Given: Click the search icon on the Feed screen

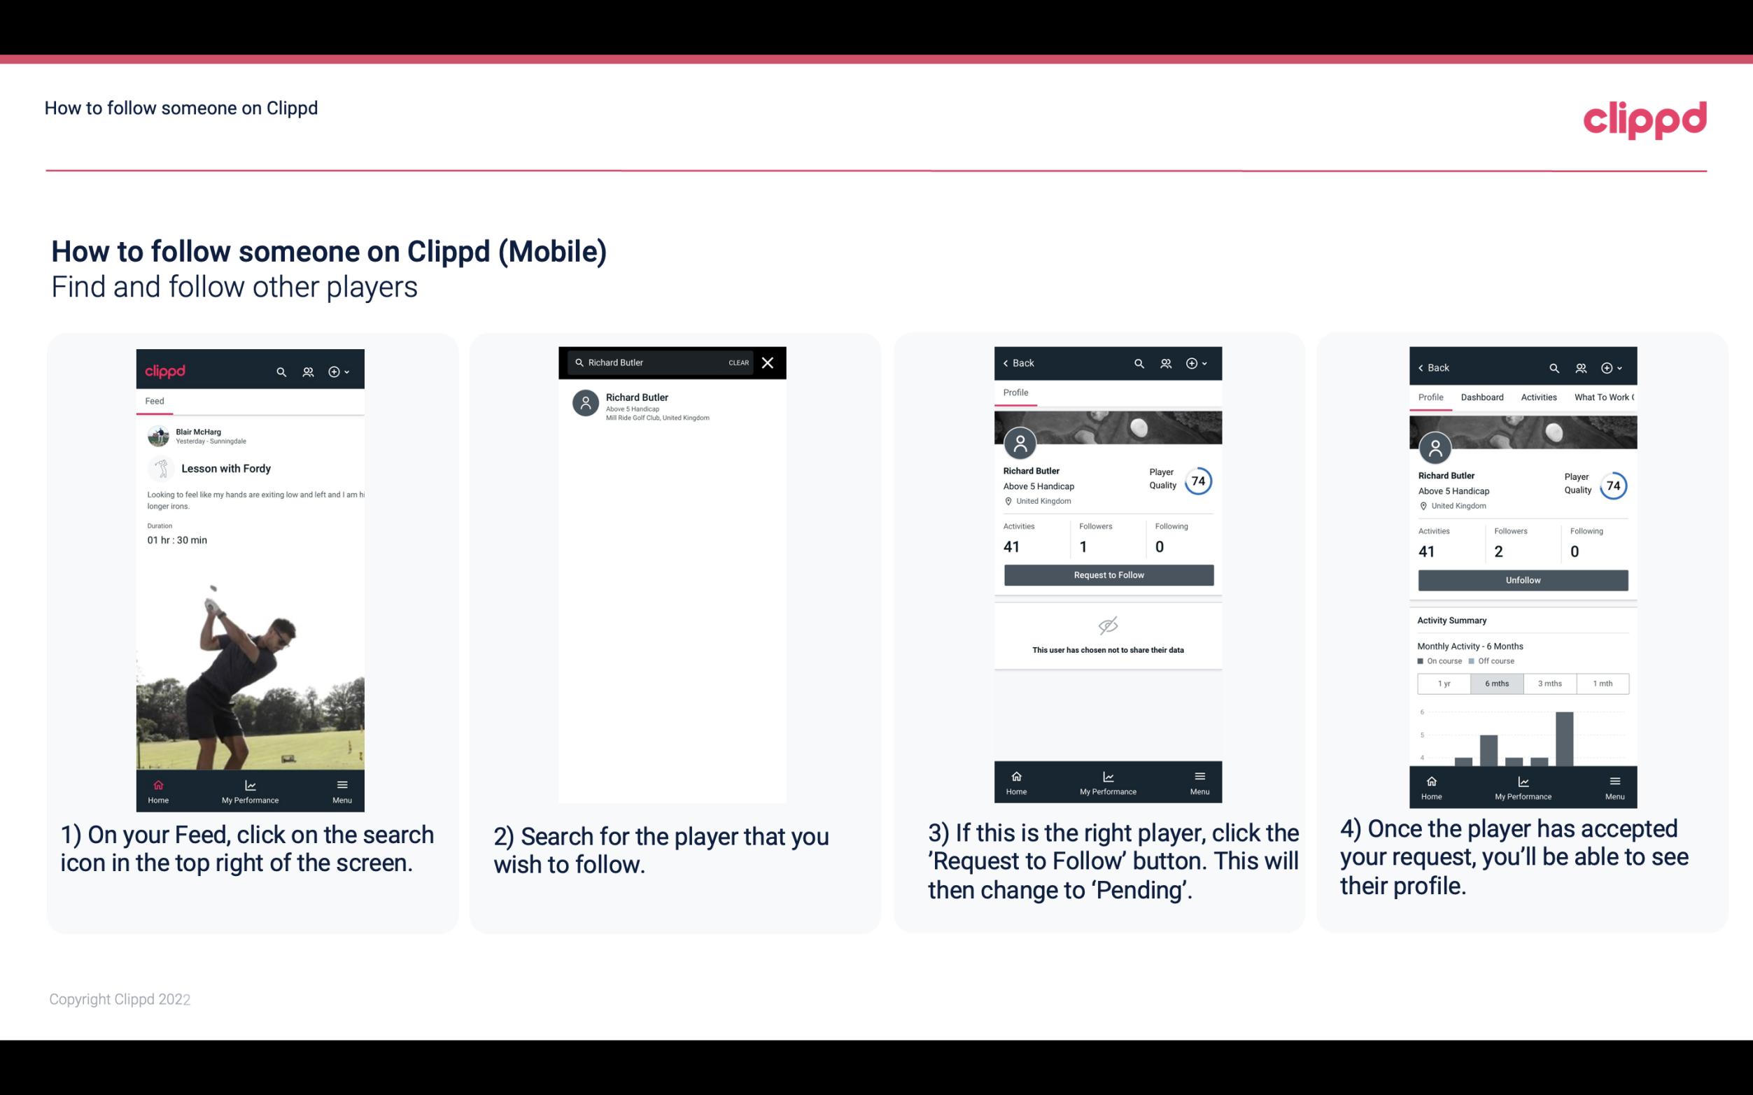Looking at the screenshot, I should pos(281,371).
